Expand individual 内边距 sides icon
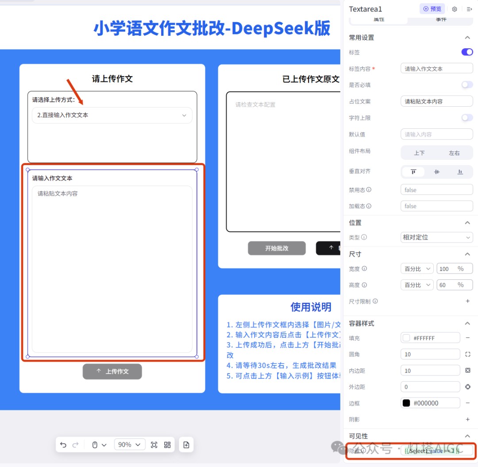 pyautogui.click(x=468, y=371)
